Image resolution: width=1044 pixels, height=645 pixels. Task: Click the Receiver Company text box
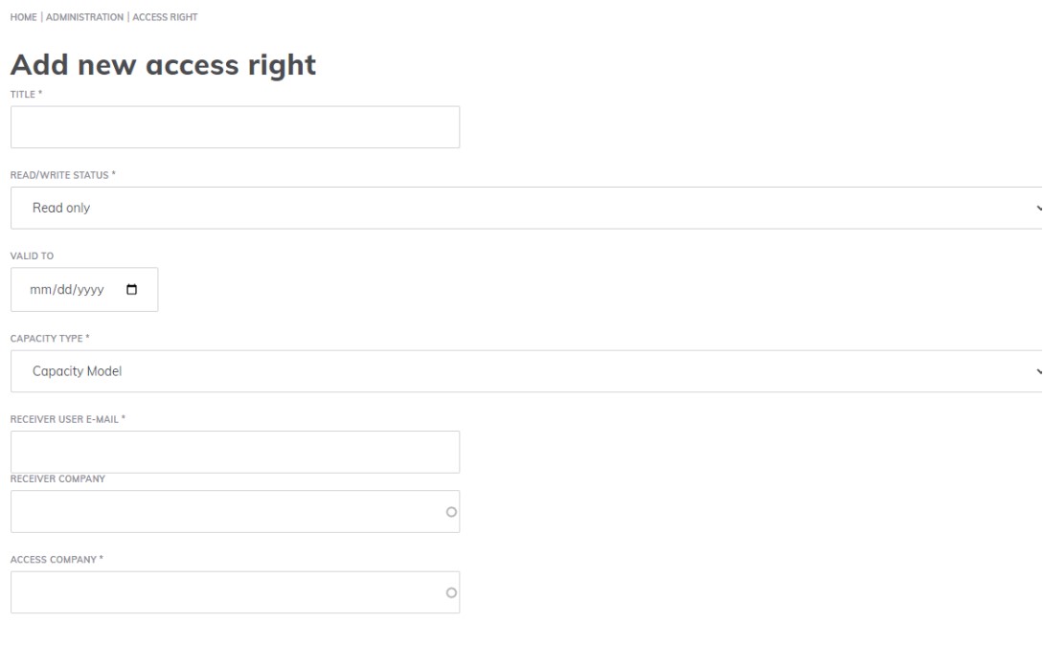(220, 511)
